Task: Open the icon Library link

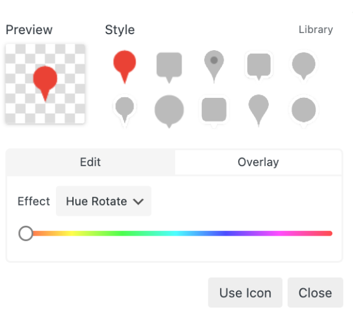Action: (315, 29)
